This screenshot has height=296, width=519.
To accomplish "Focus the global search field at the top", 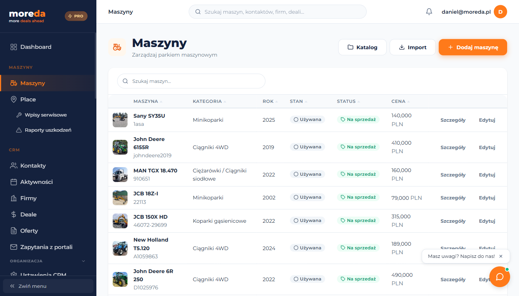I will (x=278, y=12).
